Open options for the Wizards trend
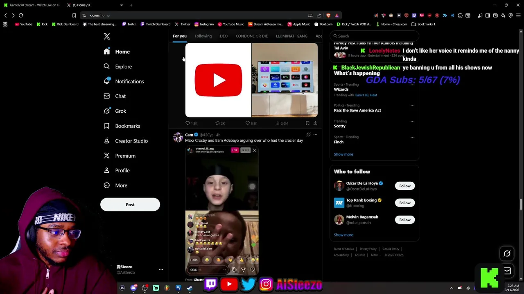This screenshot has width=524, height=294. coord(412,85)
